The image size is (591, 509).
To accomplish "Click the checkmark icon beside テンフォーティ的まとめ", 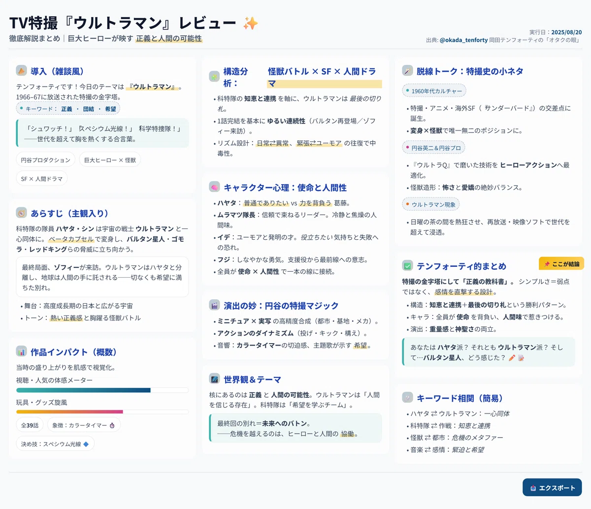I will (407, 266).
